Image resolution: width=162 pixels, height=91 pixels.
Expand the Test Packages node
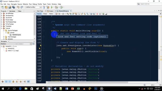coord(4,37)
